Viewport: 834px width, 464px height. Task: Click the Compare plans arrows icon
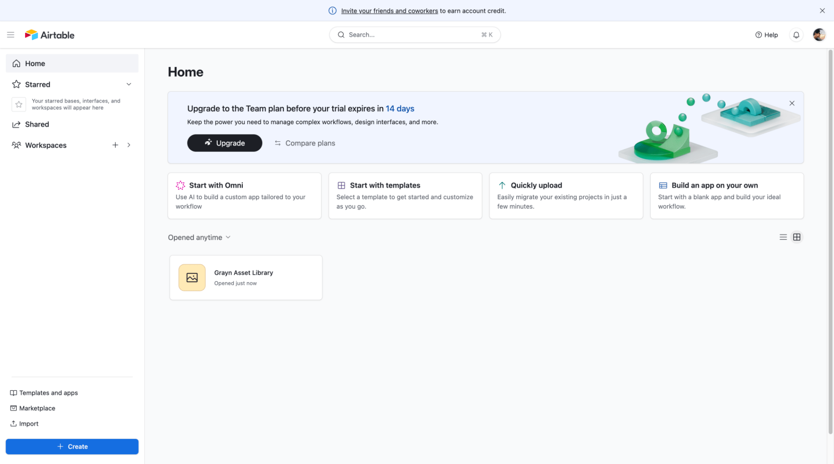click(278, 143)
